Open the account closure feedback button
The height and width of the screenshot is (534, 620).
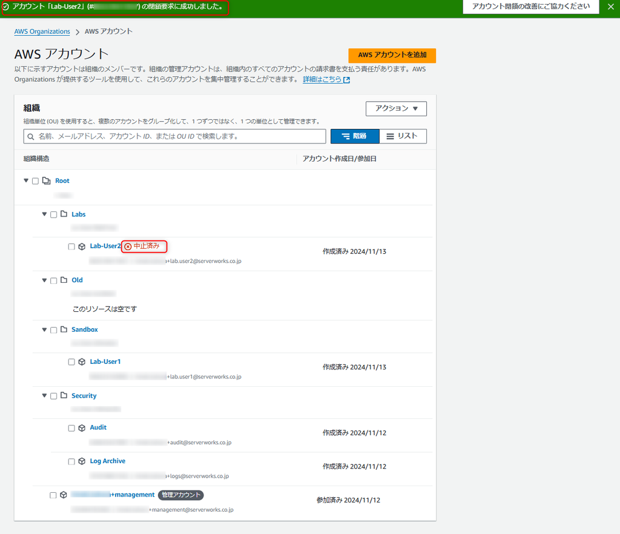(x=530, y=7)
